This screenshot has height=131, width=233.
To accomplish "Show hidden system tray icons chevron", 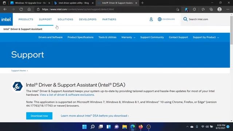I will pyautogui.click(x=187, y=127).
